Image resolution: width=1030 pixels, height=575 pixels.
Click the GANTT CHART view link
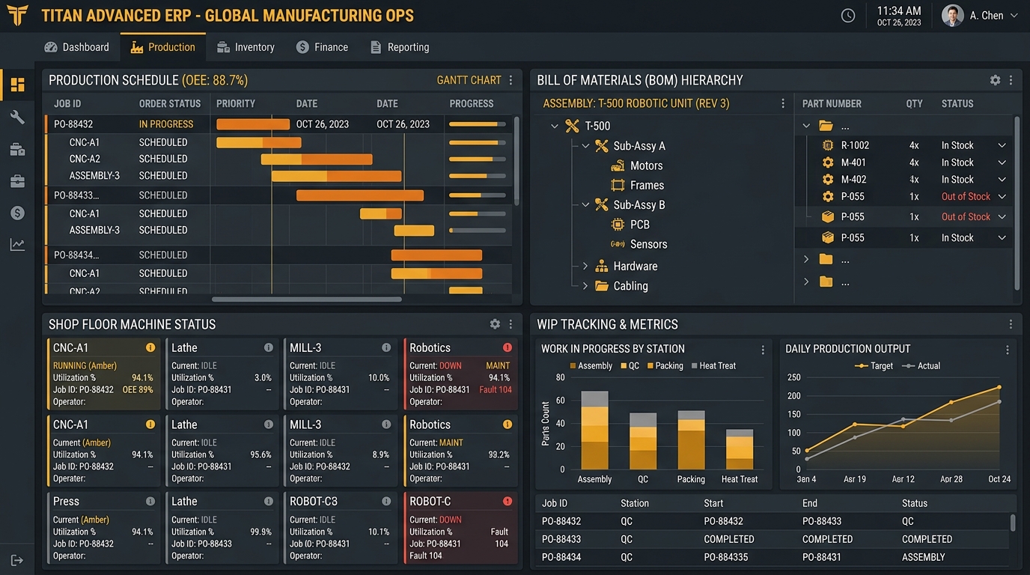[x=469, y=80]
